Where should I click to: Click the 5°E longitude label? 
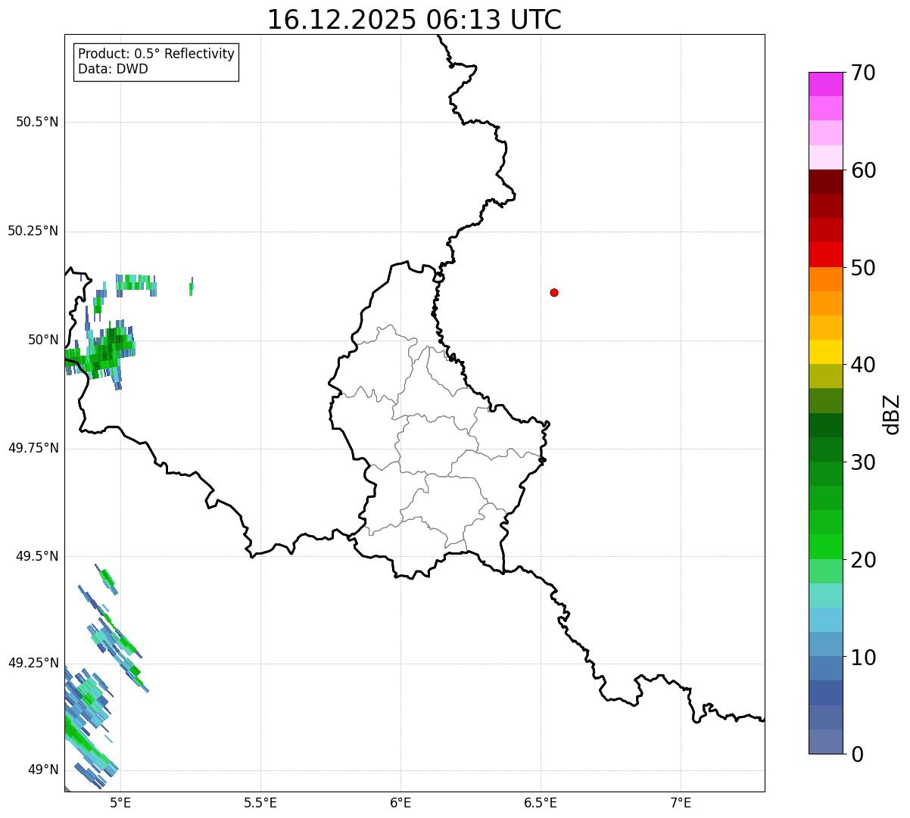click(x=120, y=802)
